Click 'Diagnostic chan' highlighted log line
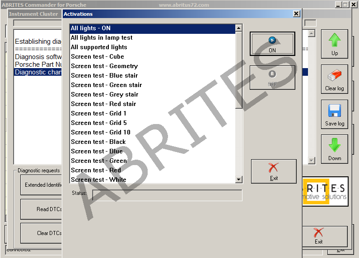 pos(38,72)
